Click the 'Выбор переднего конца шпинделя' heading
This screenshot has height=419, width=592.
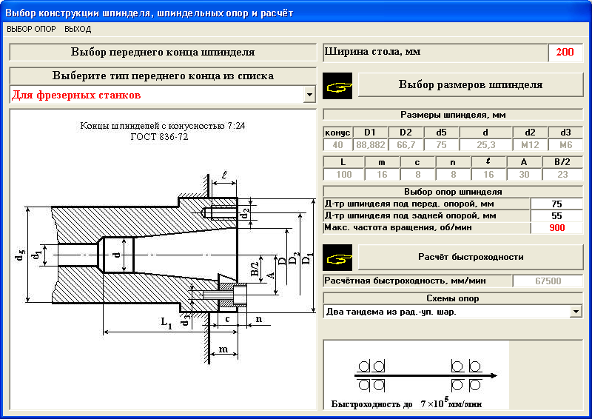pyautogui.click(x=163, y=52)
